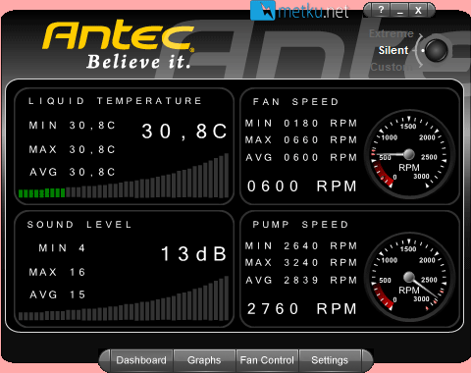Click the Pump Speed heading
Viewport: 471px width, 373px height.
[x=300, y=225]
